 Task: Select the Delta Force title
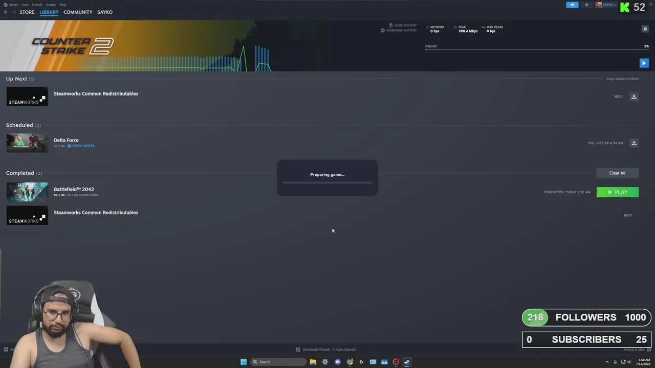(x=66, y=140)
